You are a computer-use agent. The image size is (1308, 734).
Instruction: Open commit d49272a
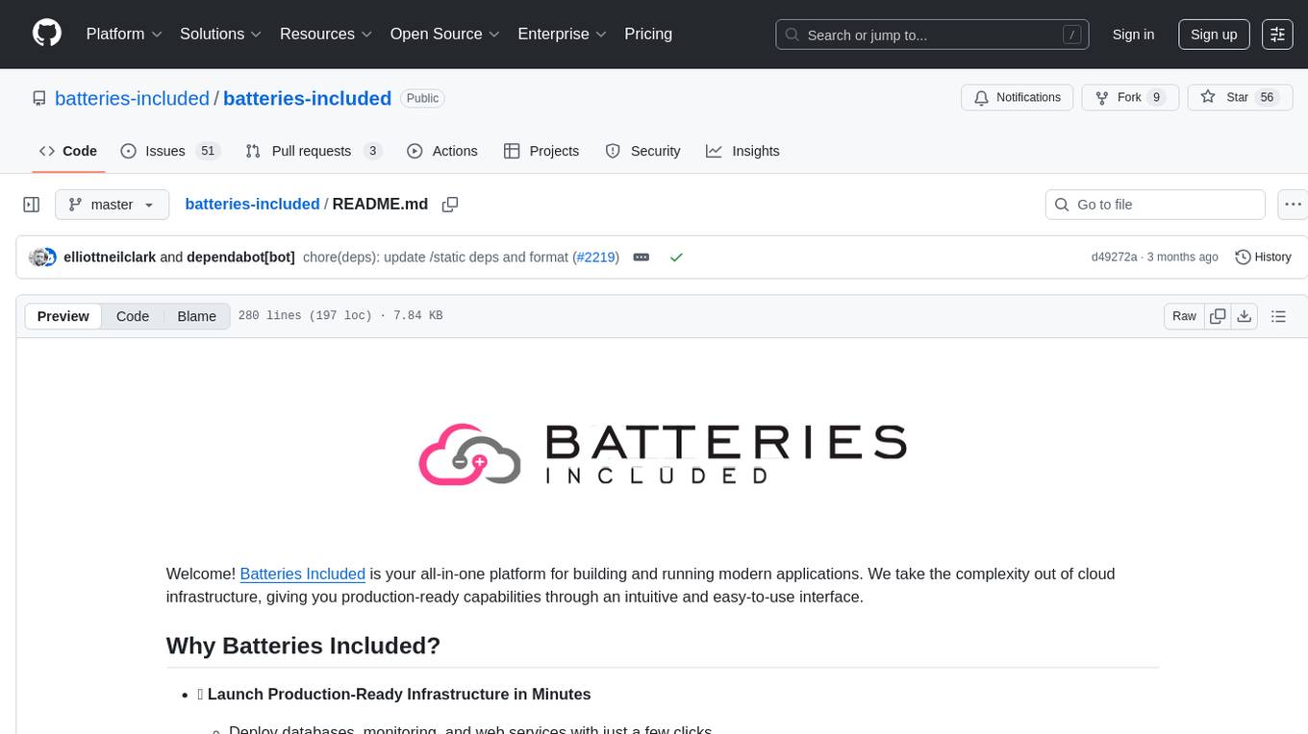[x=1114, y=257]
